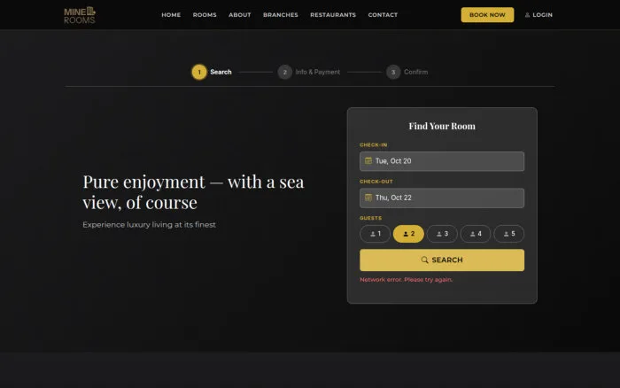
Task: Click the Mine Rooms logo
Action: 80,15
